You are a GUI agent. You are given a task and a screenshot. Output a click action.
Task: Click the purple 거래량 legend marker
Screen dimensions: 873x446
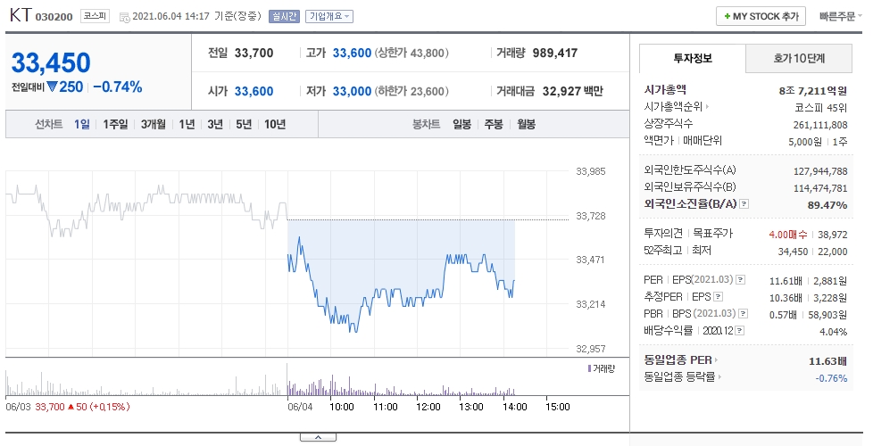coord(590,368)
